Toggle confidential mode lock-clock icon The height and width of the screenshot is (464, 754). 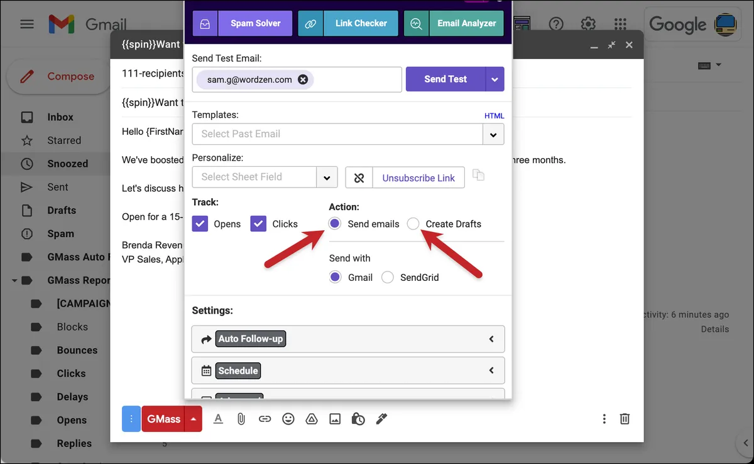click(x=358, y=419)
